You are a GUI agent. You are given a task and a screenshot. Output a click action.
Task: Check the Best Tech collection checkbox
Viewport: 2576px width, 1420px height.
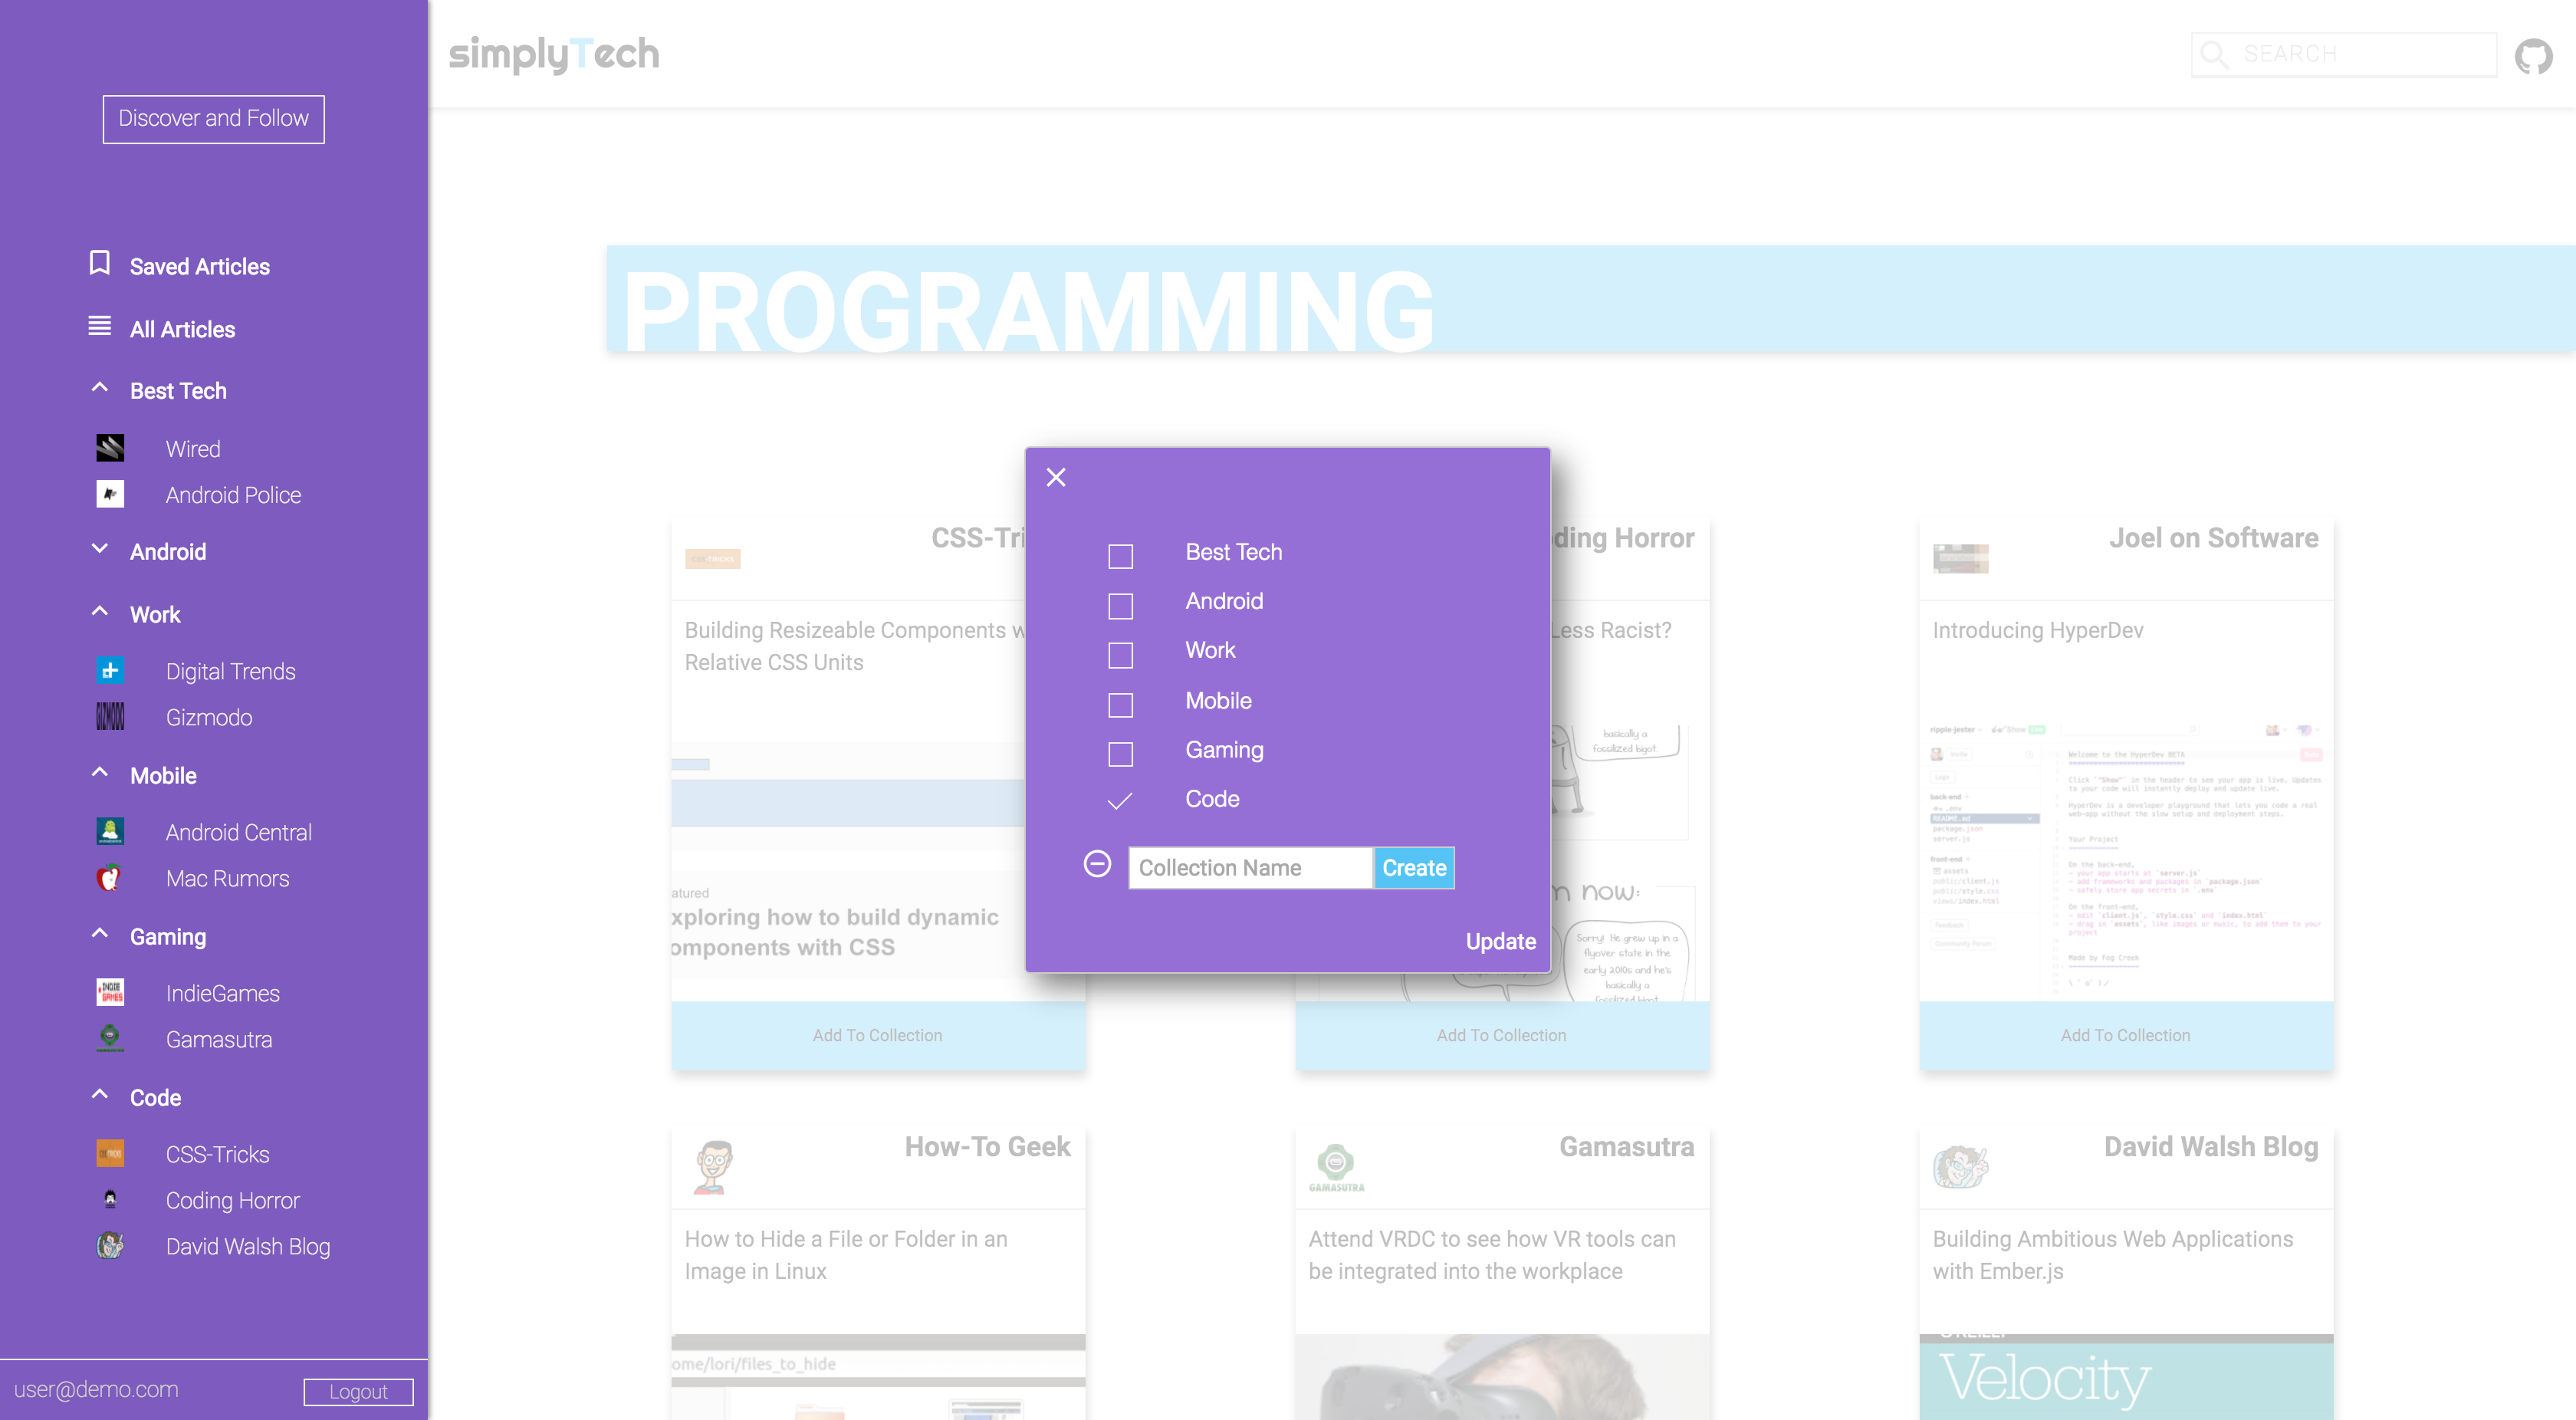1120,556
